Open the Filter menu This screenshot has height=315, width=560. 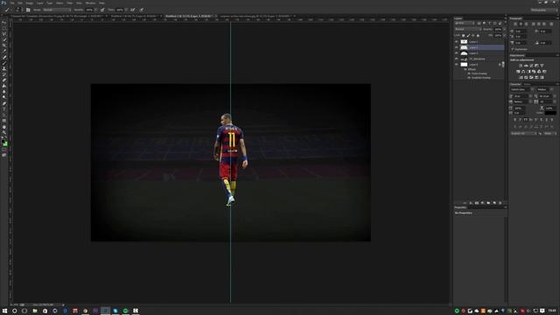[x=70, y=3]
